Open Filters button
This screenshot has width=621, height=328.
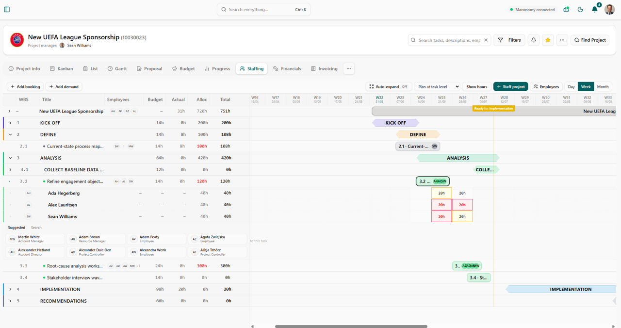click(509, 40)
